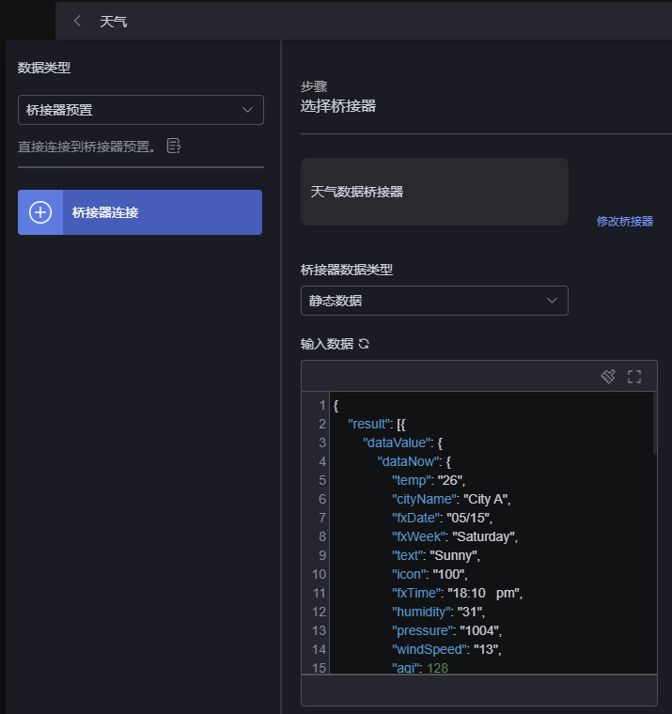Viewport: 672px width, 714px height.
Task: Click the "windSpeed" value "13"
Action: point(485,649)
